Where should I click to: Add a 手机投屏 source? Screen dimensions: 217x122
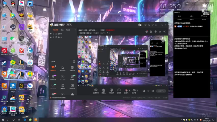[x=111, y=91]
